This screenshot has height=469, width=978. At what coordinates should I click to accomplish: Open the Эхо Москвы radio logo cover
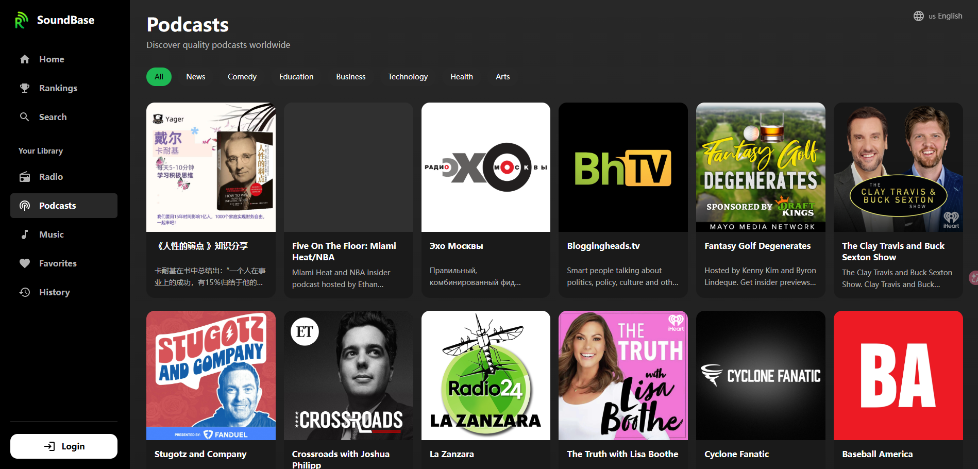point(486,167)
